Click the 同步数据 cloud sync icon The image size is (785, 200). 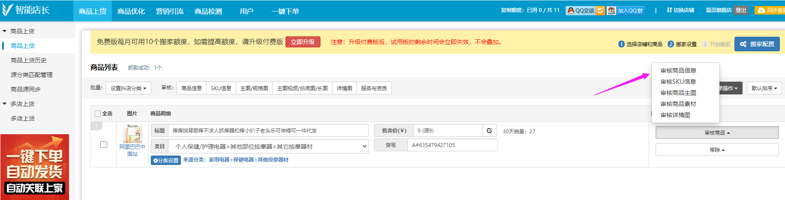761,10
